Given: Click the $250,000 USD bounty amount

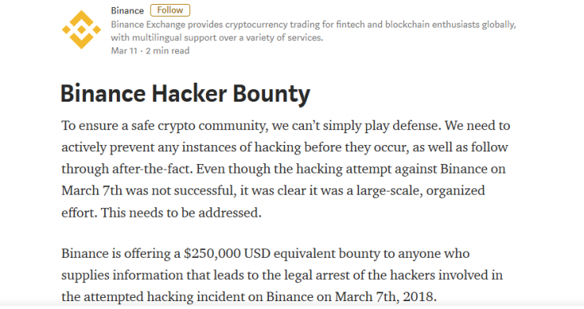Looking at the screenshot, I should (227, 254).
